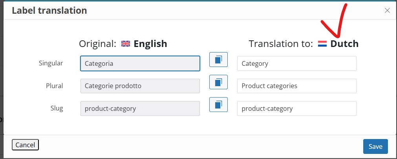Click the "Singular" row label
Image resolution: width=397 pixels, height=159 pixels.
pos(51,63)
